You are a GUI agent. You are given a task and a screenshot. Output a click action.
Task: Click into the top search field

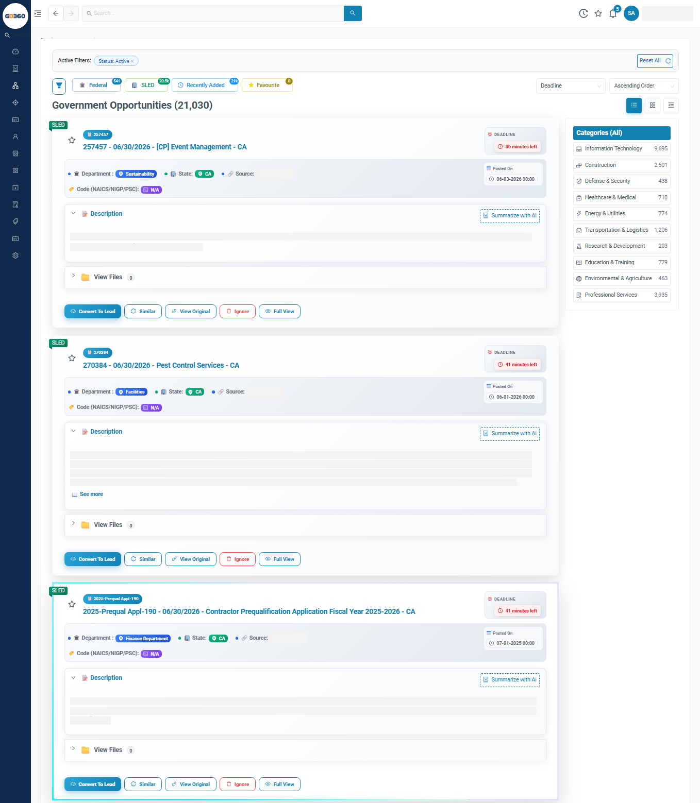[x=213, y=13]
